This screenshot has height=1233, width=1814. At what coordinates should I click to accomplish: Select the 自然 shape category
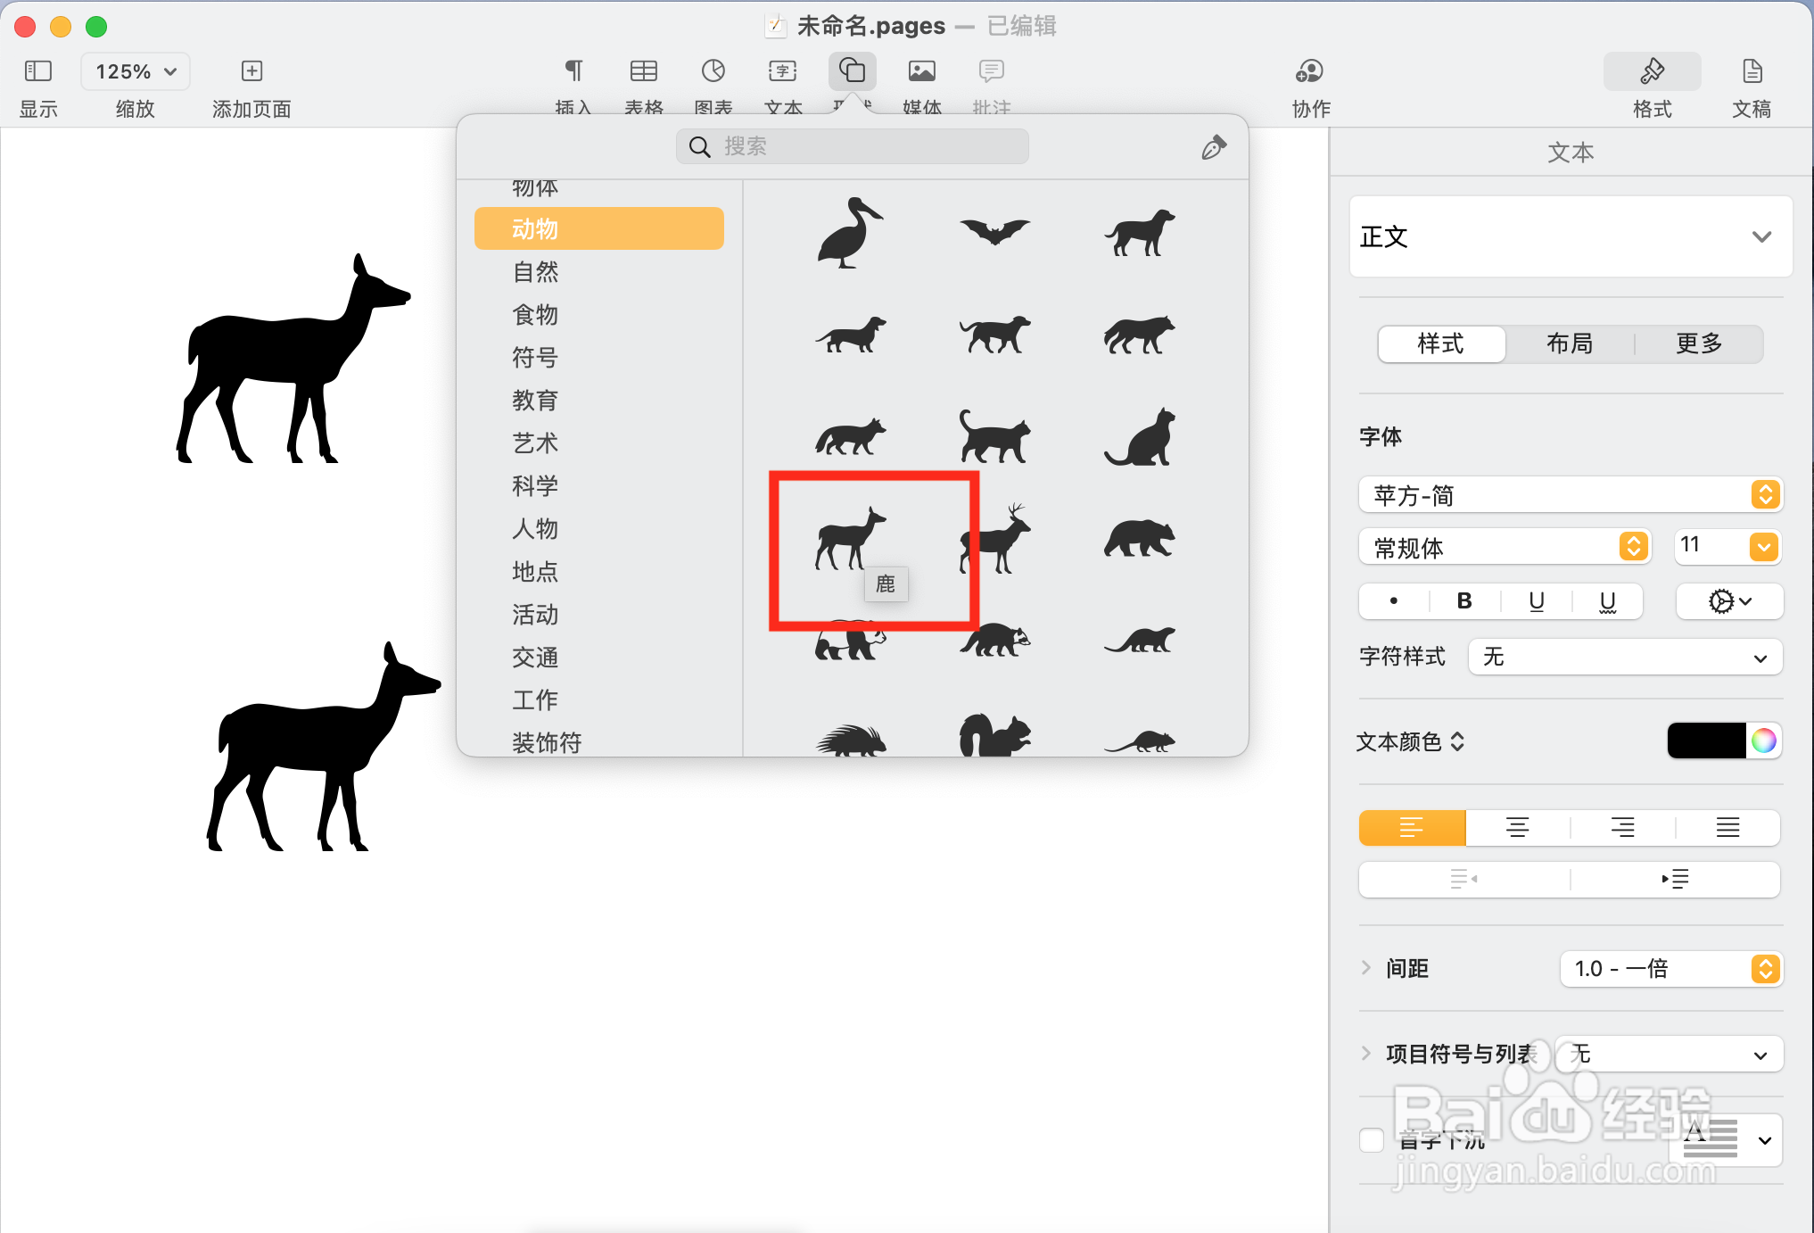[x=535, y=272]
